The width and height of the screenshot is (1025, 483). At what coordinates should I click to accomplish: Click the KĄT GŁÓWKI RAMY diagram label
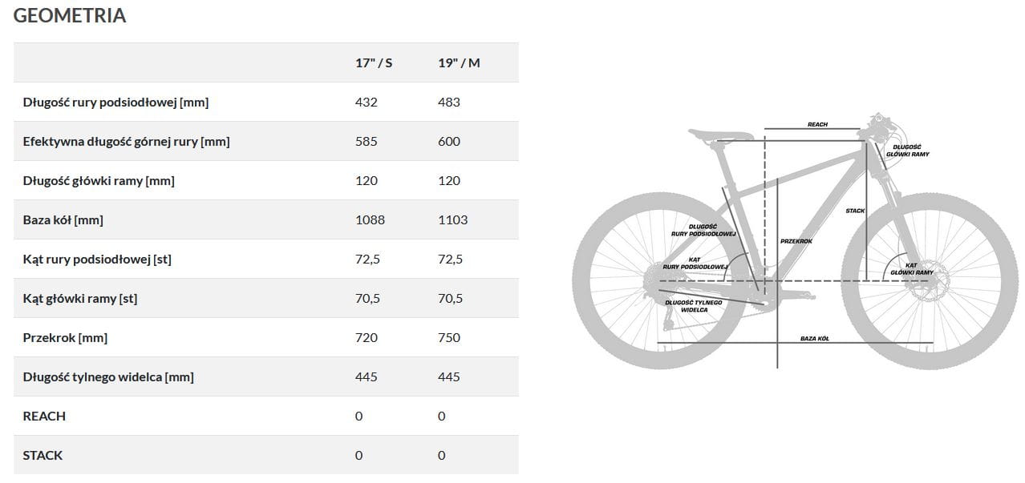tap(911, 268)
